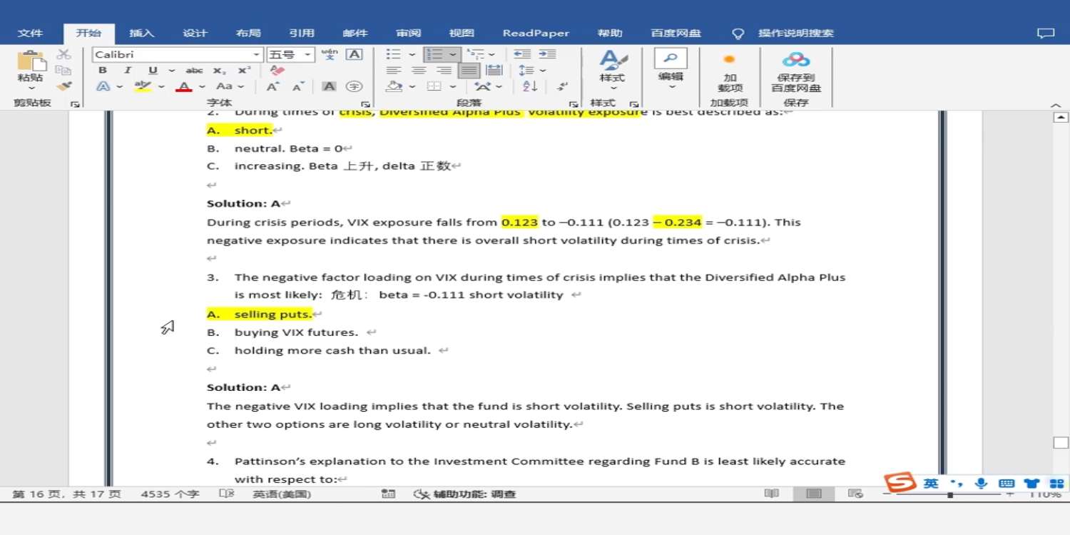
Task: Open the font size 五号 dropdown
Action: tap(308, 55)
